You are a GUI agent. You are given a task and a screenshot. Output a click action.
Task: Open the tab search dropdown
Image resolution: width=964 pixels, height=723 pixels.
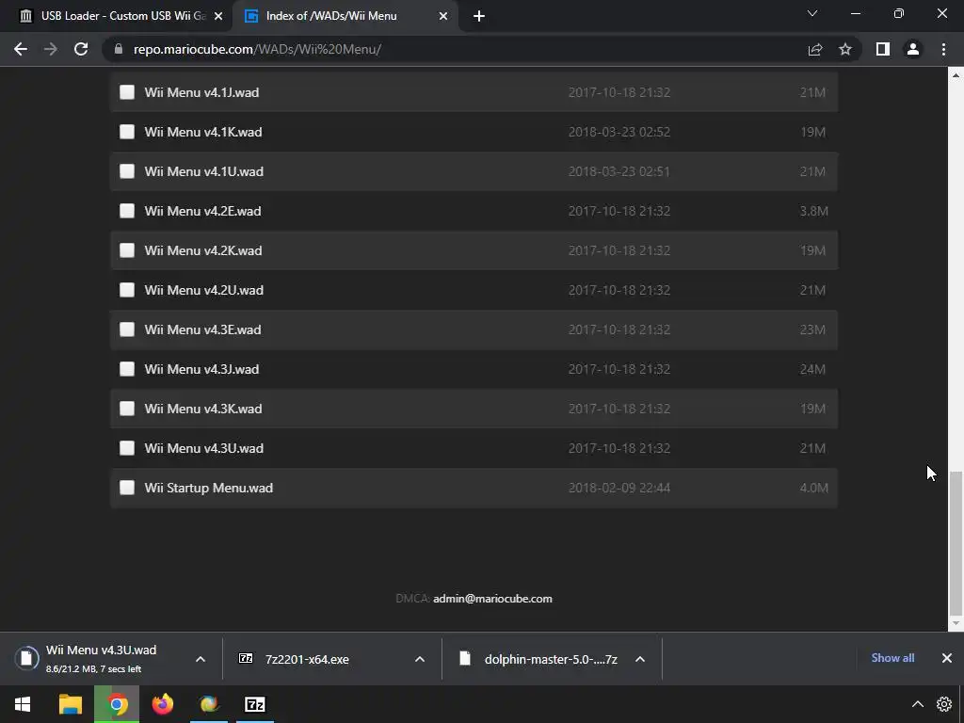tap(812, 13)
